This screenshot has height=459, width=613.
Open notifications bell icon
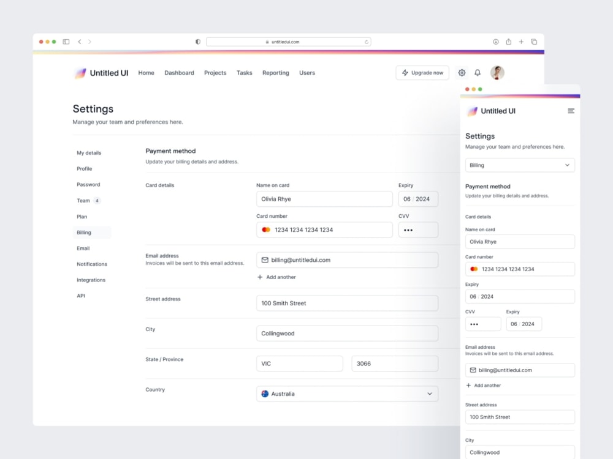click(x=478, y=73)
